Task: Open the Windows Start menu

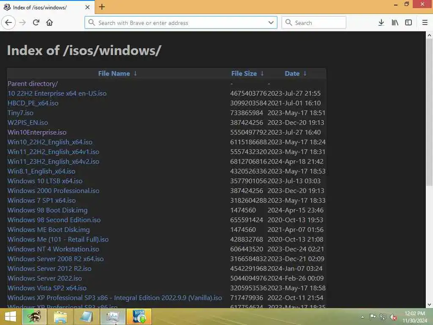Action: pyautogui.click(x=11, y=317)
